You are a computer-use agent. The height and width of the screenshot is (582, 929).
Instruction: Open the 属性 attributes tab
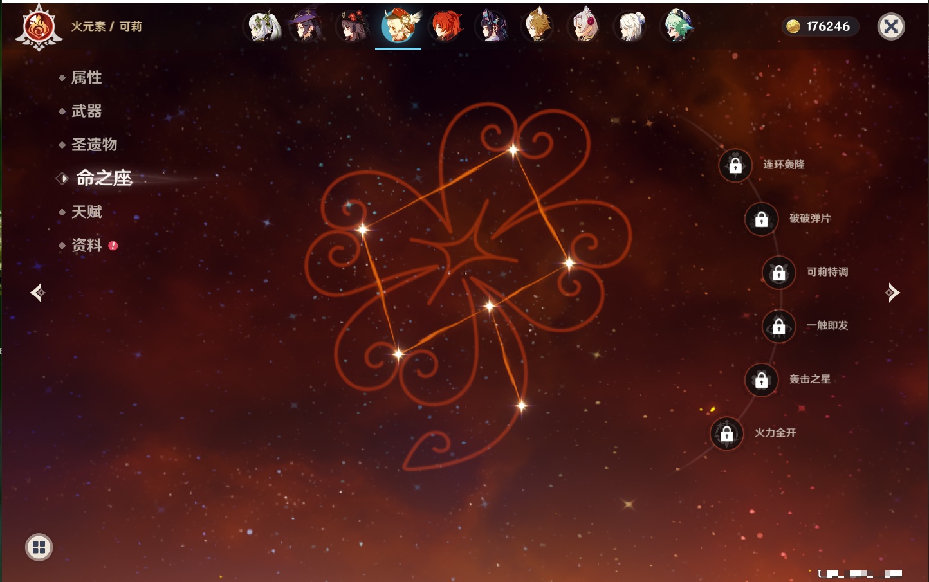tap(86, 78)
